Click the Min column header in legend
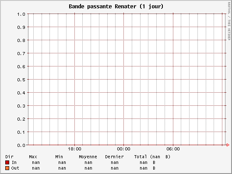Viewport: 232px width, 174px height. 59,157
